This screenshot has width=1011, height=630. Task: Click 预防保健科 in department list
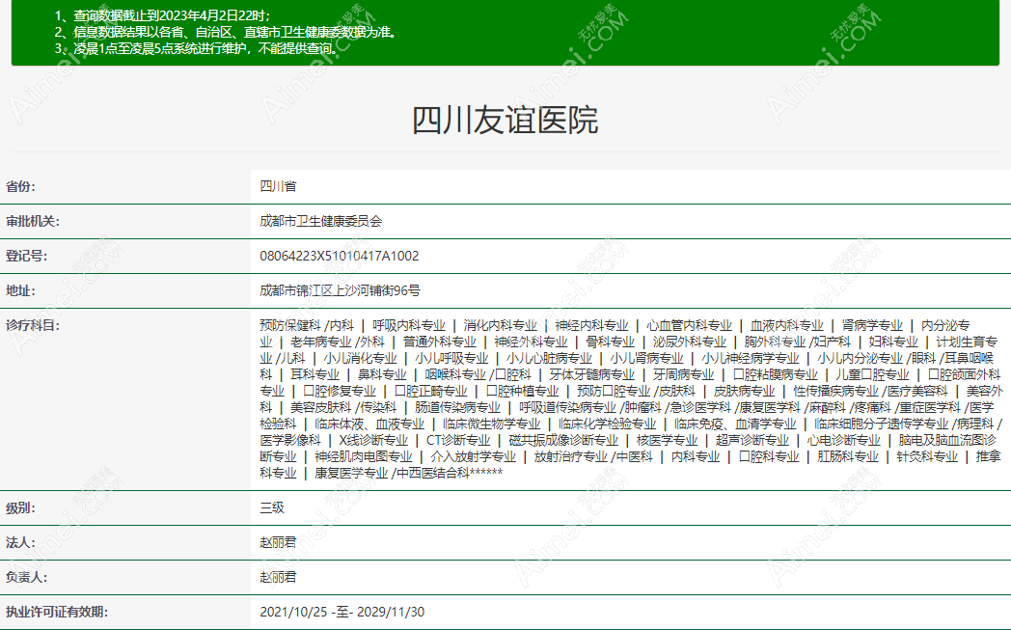click(x=290, y=326)
